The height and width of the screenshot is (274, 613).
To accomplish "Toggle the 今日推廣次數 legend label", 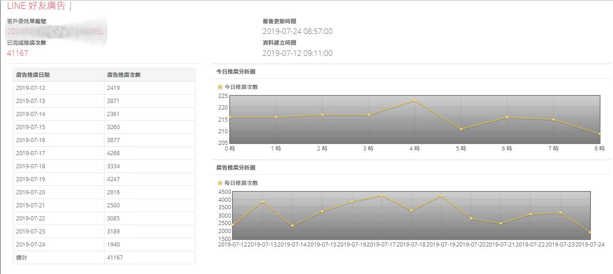I will click(x=241, y=87).
